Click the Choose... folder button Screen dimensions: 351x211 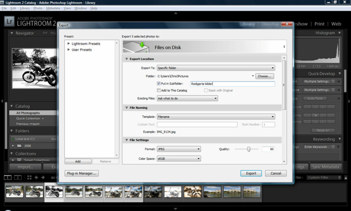pyautogui.click(x=264, y=76)
